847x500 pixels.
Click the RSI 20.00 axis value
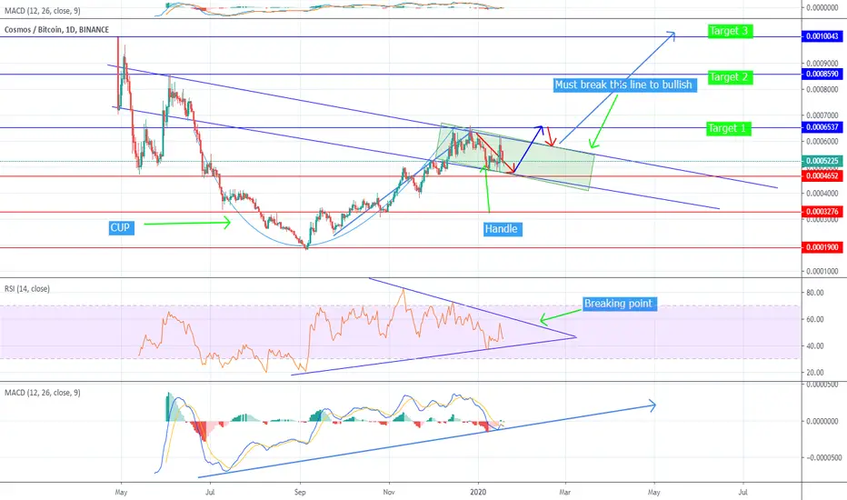815,373
